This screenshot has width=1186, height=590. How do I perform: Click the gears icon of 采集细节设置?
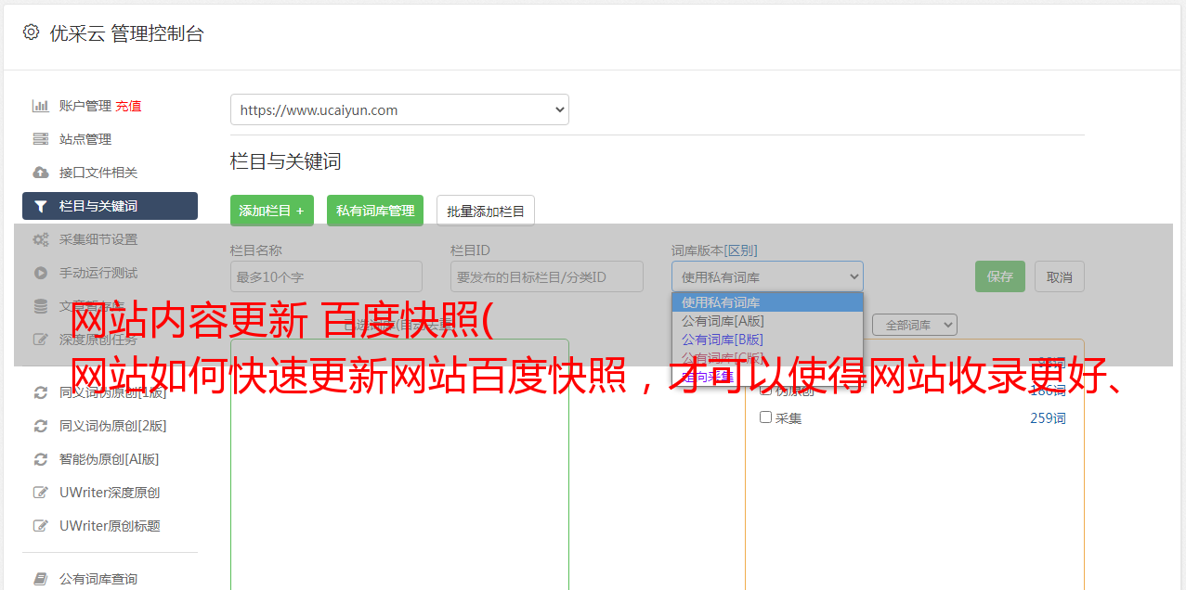[x=40, y=239]
